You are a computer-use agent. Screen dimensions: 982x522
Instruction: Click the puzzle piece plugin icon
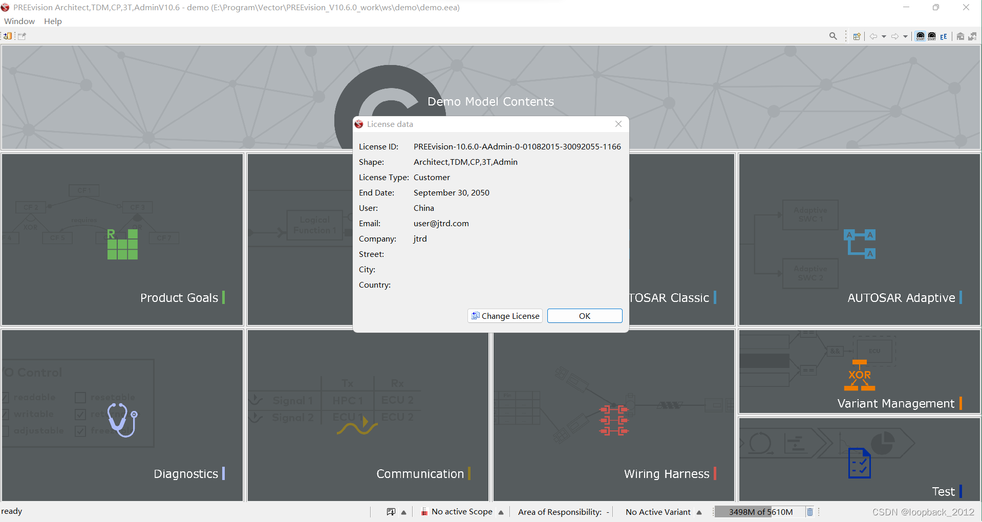972,36
